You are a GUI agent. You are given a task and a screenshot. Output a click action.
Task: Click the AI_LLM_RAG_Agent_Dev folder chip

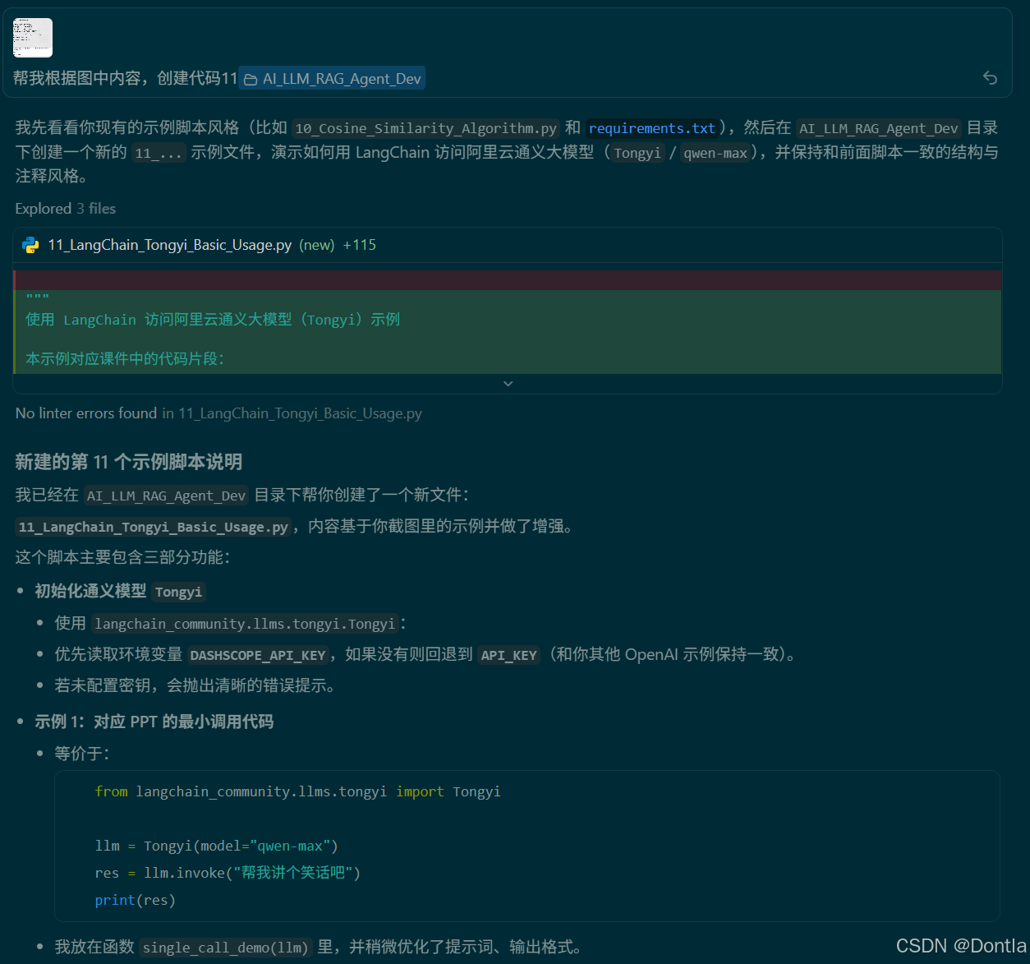click(332, 78)
